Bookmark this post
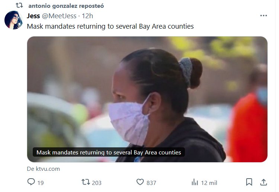The width and height of the screenshot is (279, 192). point(249,182)
